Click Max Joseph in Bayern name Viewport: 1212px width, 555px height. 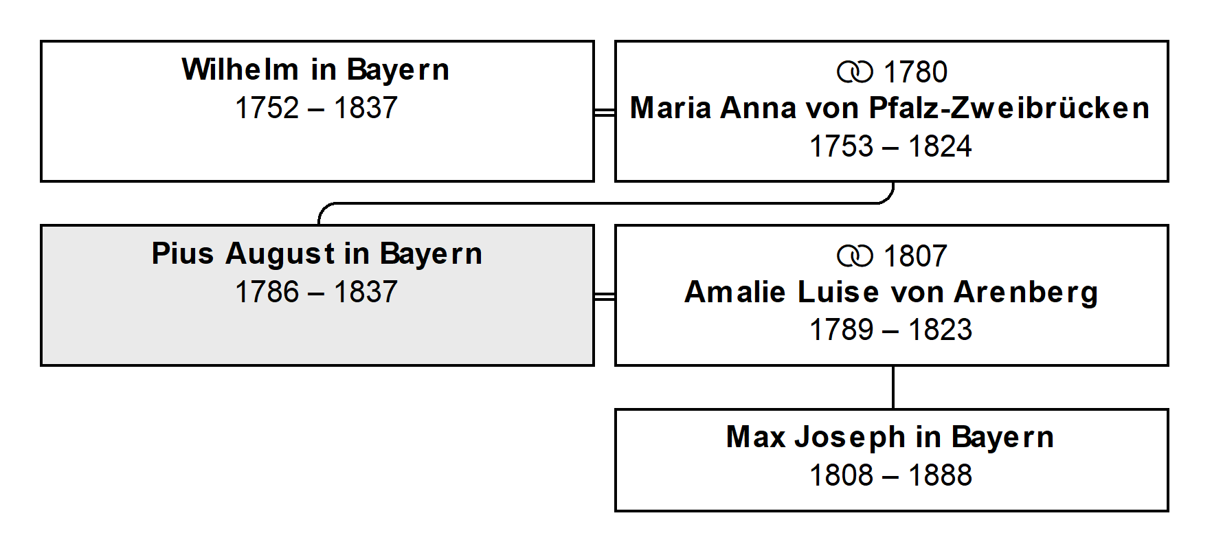coord(890,437)
